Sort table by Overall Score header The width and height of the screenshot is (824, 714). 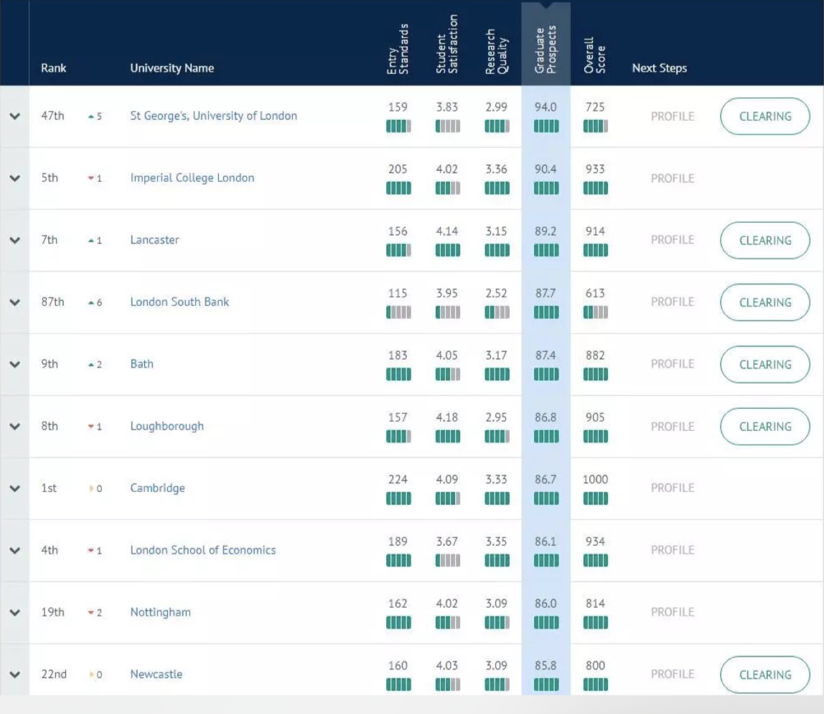click(595, 54)
